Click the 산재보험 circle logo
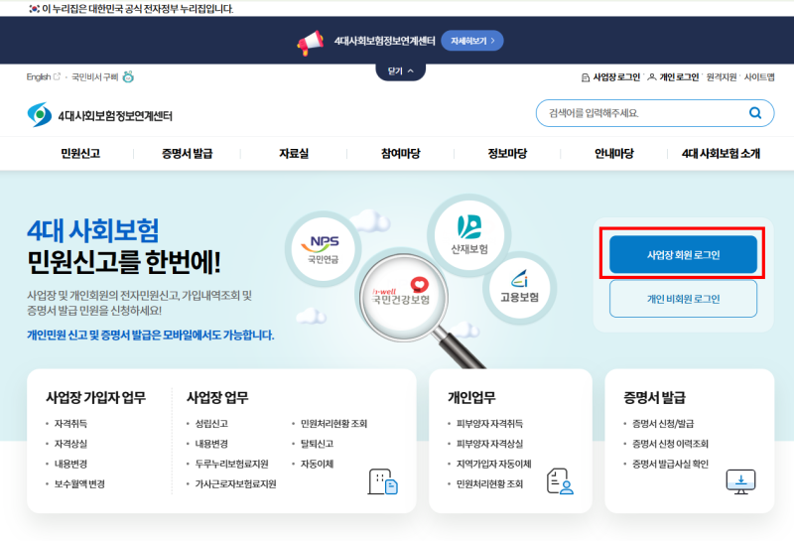This screenshot has height=541, width=794. pyautogui.click(x=469, y=235)
